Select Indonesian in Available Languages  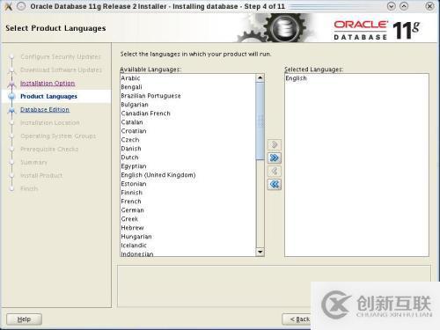click(188, 253)
